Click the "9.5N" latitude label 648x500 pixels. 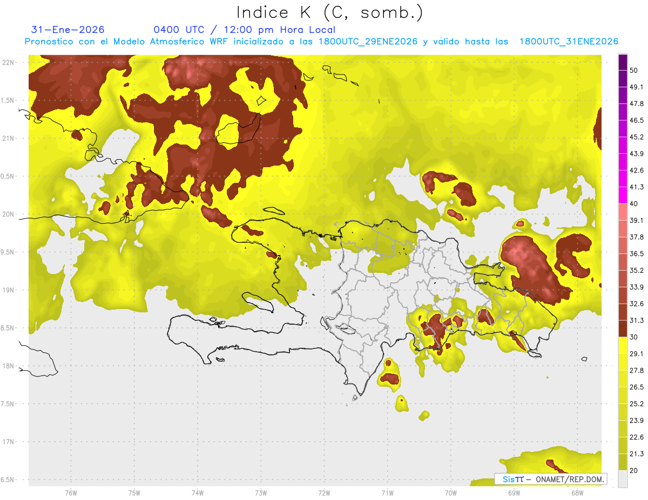pos(8,252)
